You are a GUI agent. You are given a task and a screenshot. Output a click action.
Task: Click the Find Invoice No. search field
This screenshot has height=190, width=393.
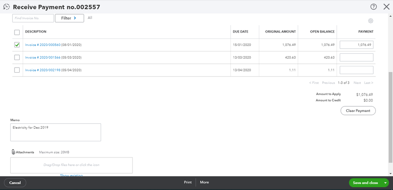(x=33, y=18)
